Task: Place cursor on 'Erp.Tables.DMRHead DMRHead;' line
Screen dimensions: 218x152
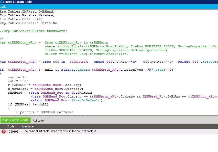Action: point(27,12)
